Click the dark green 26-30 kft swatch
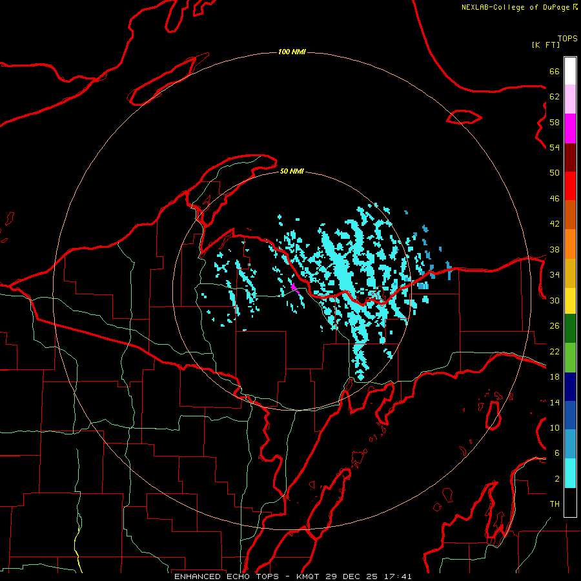This screenshot has height=581, width=581. tap(570, 328)
